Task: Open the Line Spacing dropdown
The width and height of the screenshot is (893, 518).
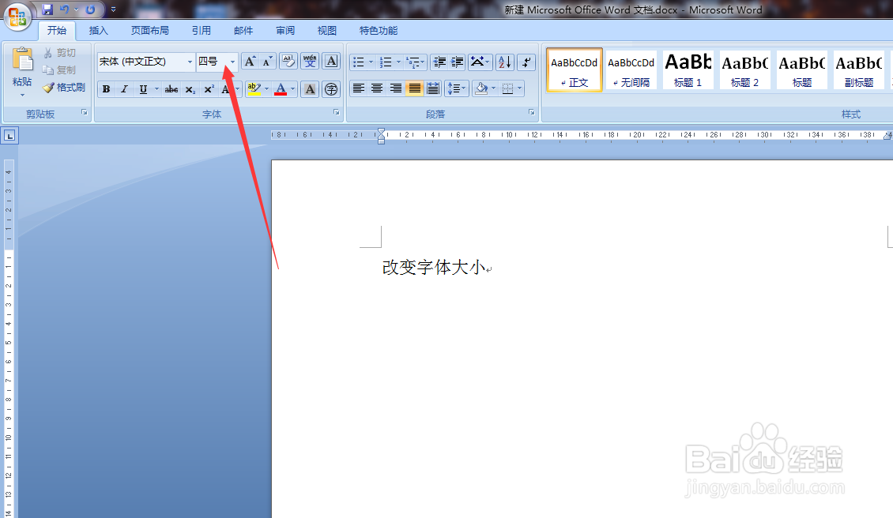Action: 457,88
